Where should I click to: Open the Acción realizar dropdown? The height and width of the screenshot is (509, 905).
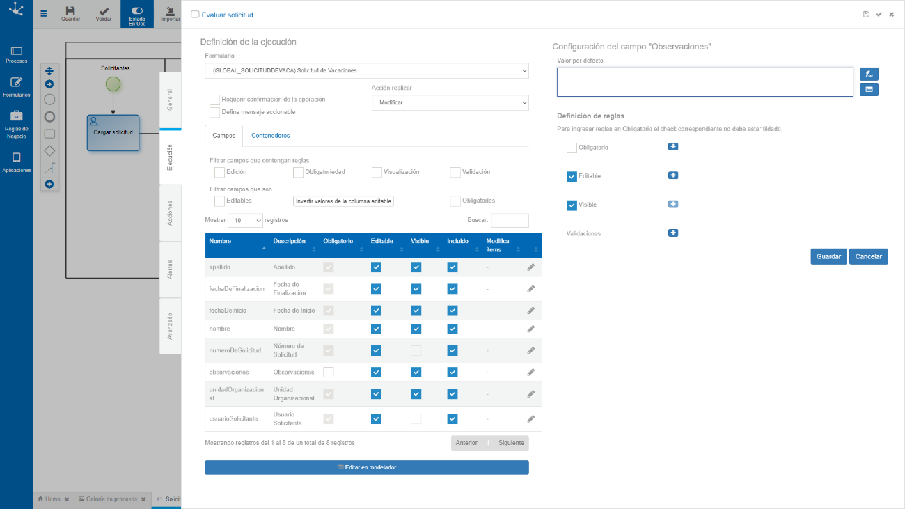[x=450, y=102]
